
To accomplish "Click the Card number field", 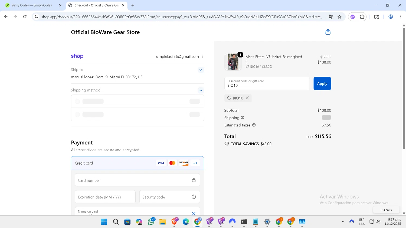I will click(137, 180).
